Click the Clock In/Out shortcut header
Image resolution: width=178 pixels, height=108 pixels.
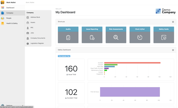[x=140, y=29]
